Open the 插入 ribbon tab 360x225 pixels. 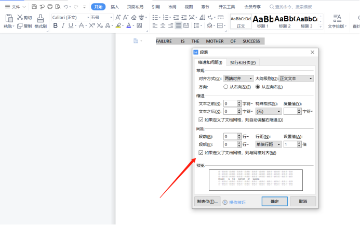[115, 7]
